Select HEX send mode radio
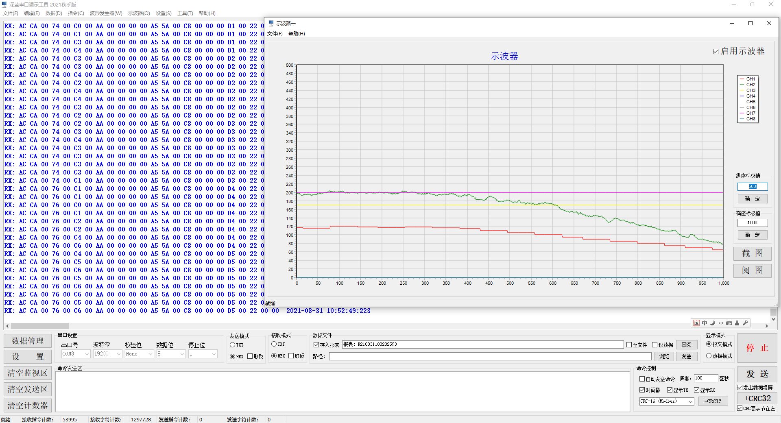The width and height of the screenshot is (781, 423). coord(232,356)
